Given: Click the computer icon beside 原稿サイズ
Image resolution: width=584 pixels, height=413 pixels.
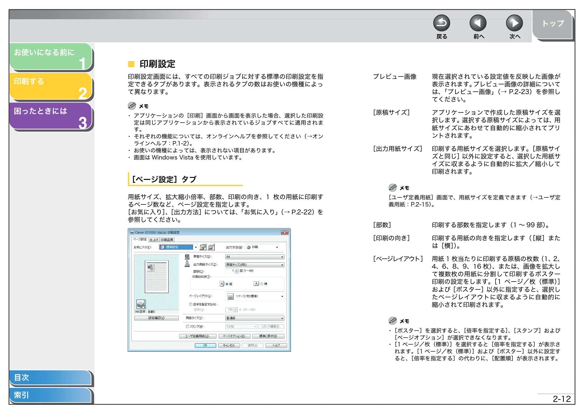Looking at the screenshot, I should point(187,257).
